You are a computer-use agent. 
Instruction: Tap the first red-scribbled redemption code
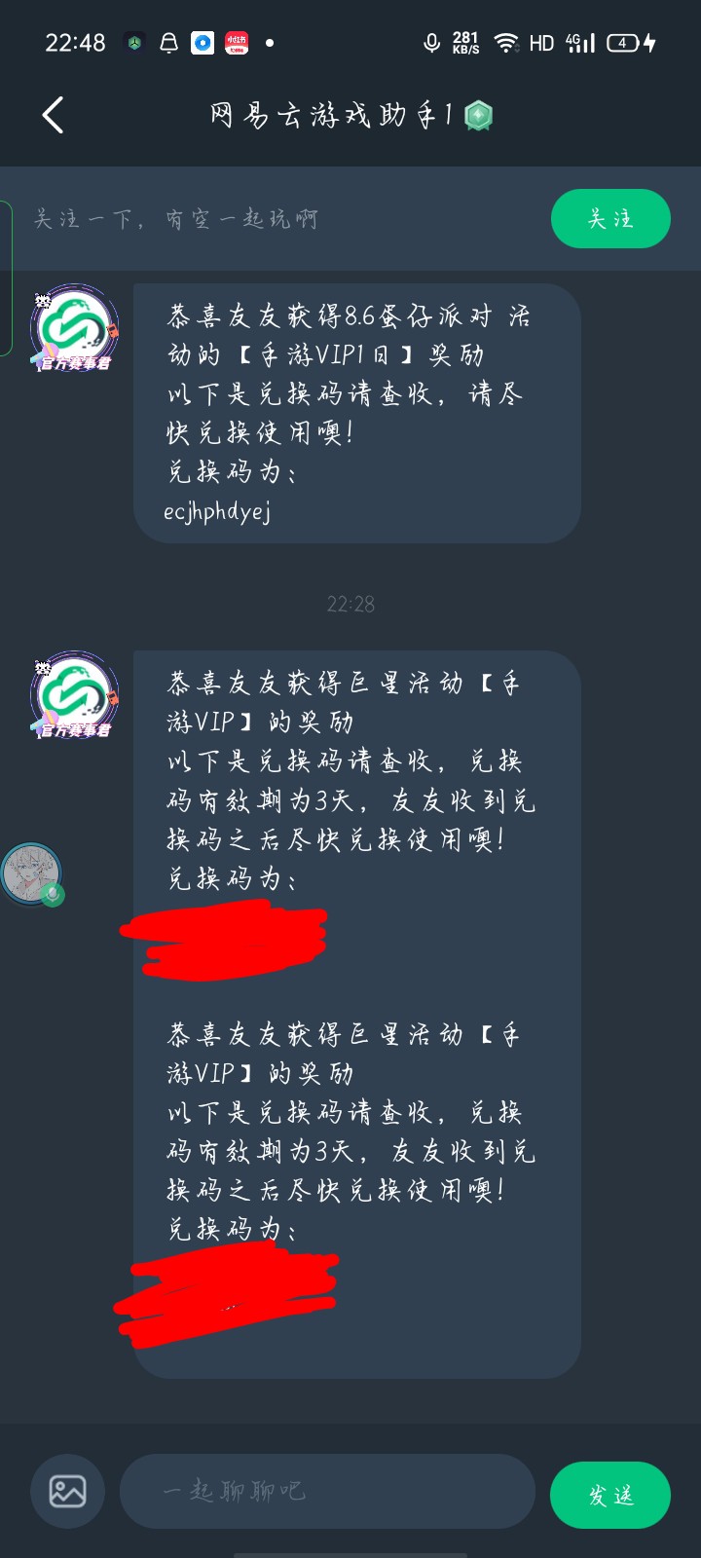(224, 939)
